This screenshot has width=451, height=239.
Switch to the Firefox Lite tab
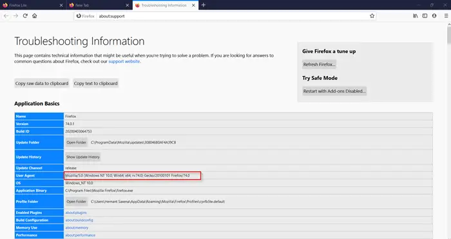coord(33,5)
